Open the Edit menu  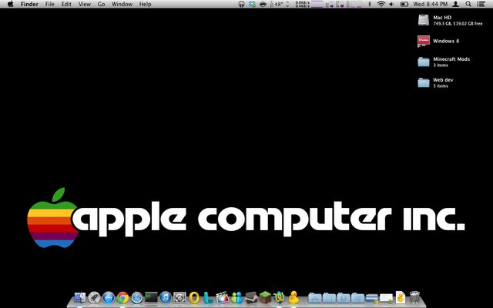tap(66, 4)
